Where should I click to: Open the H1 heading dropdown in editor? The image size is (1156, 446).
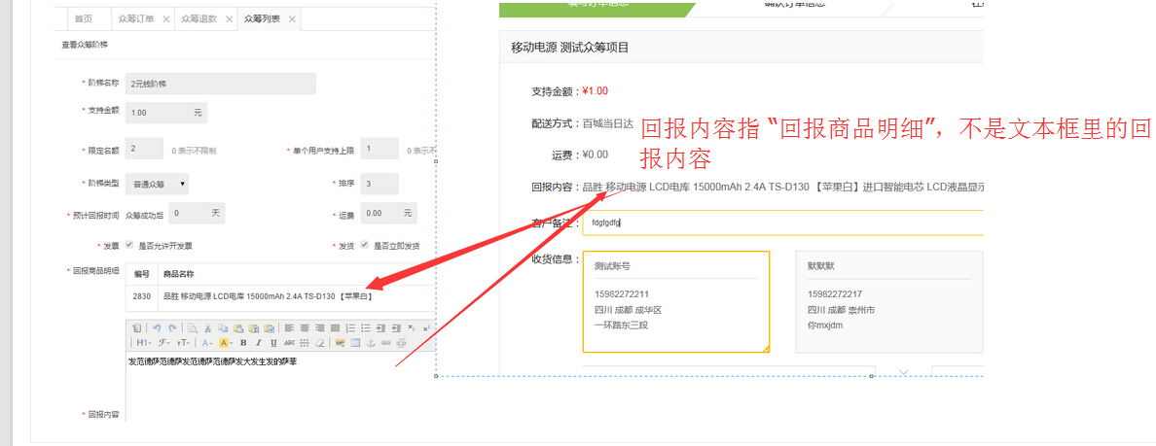[143, 343]
